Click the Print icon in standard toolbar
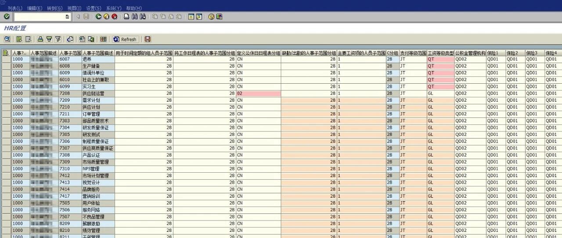This screenshot has height=238, width=562. click(x=126, y=17)
